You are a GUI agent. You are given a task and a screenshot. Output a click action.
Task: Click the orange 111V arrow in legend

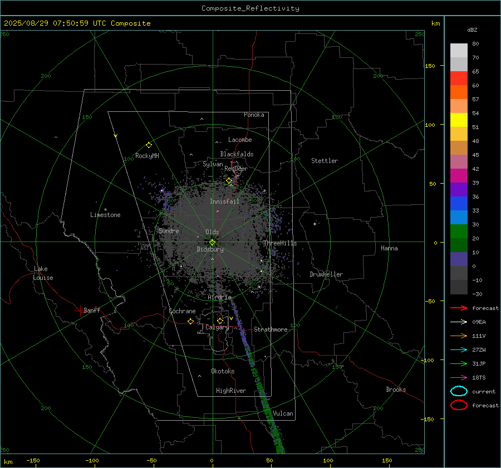click(459, 336)
